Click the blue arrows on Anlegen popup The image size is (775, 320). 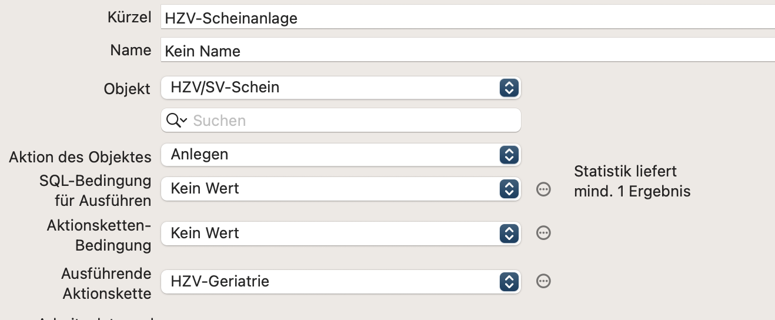[508, 155]
